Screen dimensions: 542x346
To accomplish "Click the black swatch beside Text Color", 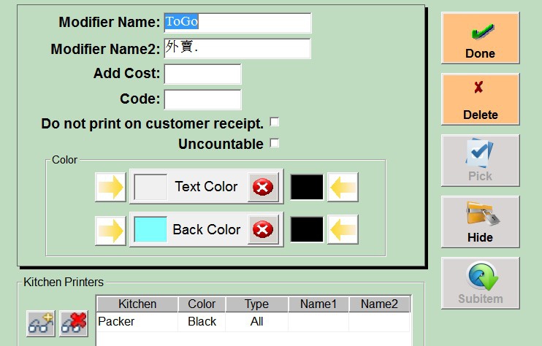I will coord(307,188).
